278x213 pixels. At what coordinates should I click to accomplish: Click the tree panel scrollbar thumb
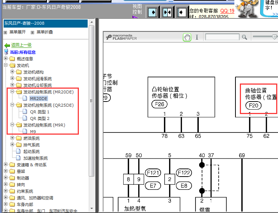point(91,101)
